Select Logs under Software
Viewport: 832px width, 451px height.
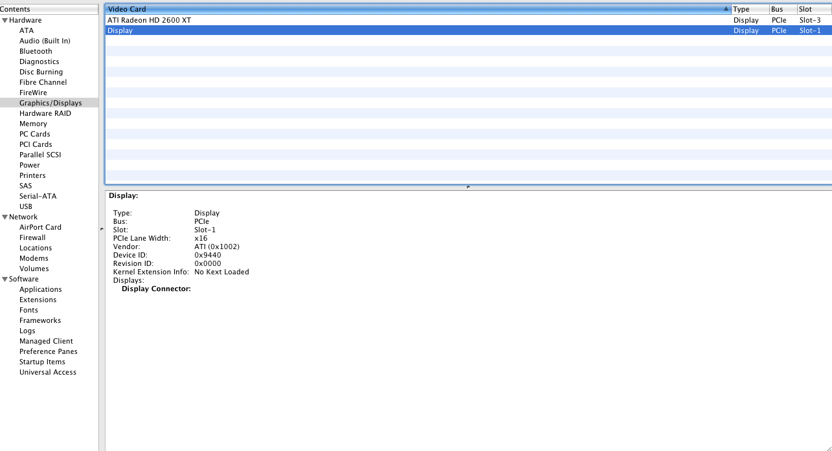27,331
